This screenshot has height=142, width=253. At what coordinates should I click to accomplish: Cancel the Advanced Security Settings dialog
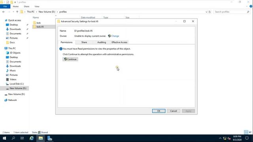tap(174, 111)
